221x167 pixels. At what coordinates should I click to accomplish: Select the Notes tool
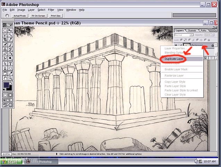coord(5,73)
